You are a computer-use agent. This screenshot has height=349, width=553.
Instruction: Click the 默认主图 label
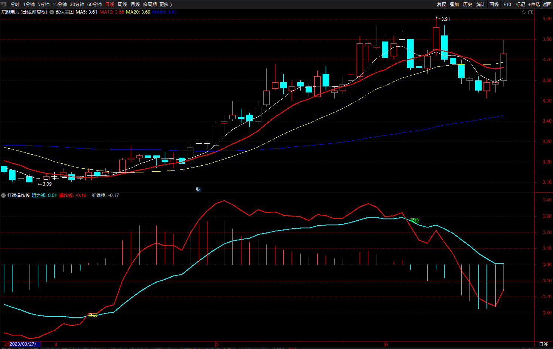coord(65,12)
